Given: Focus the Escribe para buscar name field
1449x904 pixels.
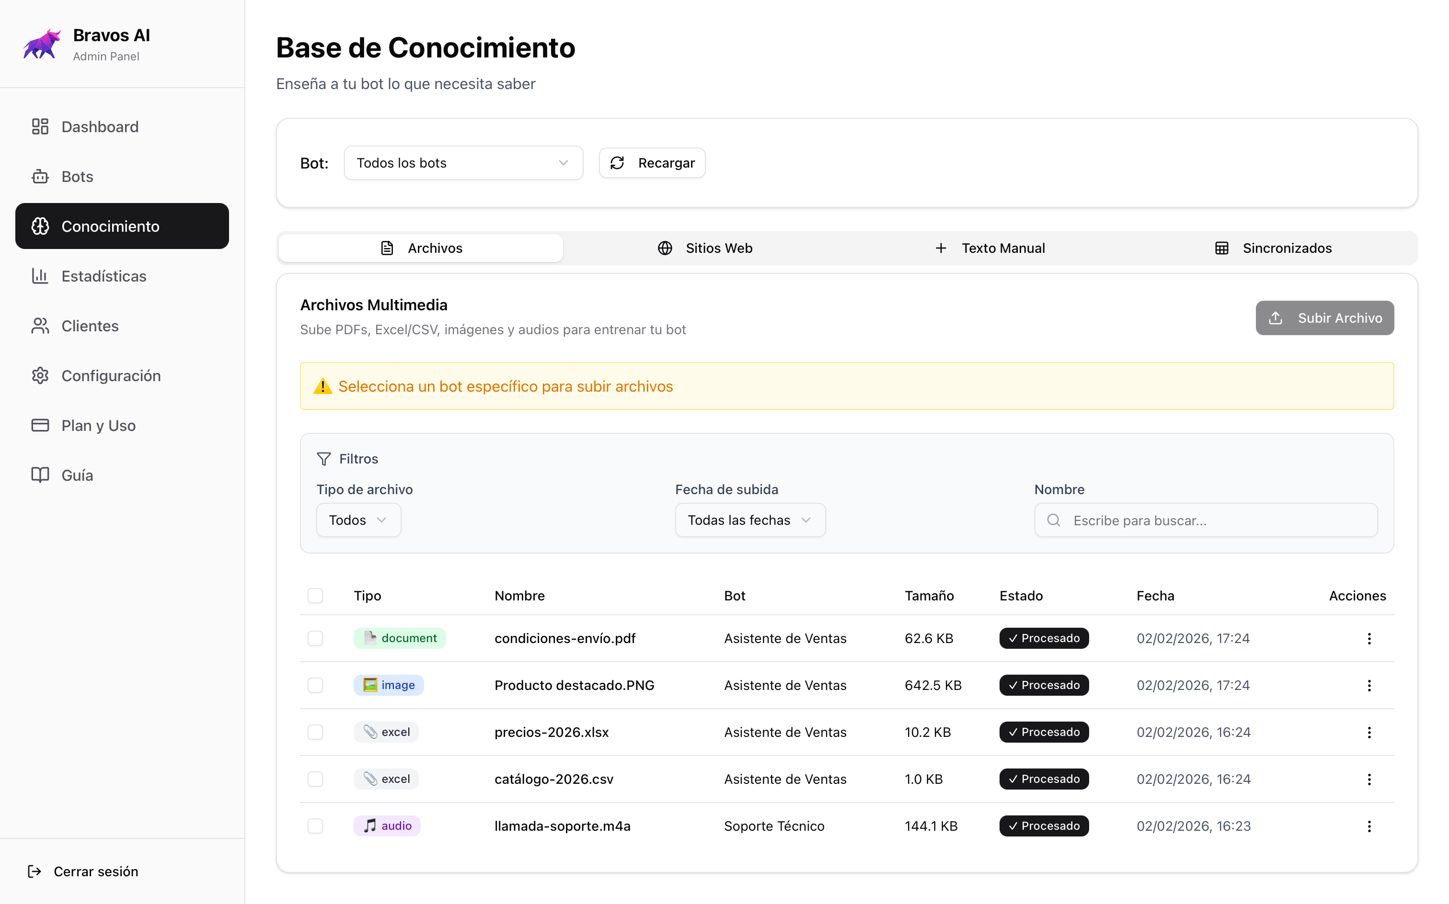Looking at the screenshot, I should [1206, 520].
